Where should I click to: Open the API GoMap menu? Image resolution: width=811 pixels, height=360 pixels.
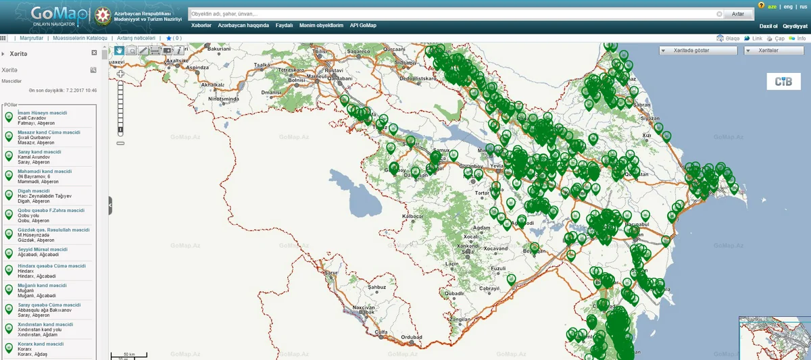point(363,26)
